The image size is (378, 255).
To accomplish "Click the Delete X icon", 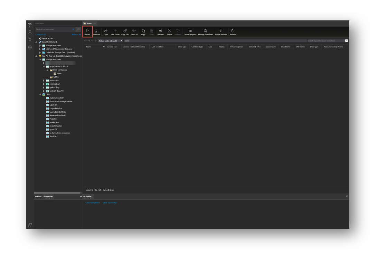I will click(169, 32).
